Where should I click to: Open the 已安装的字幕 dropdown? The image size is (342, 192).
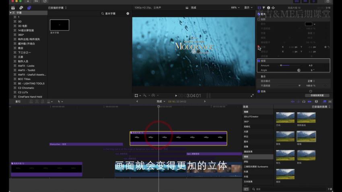tap(58, 8)
